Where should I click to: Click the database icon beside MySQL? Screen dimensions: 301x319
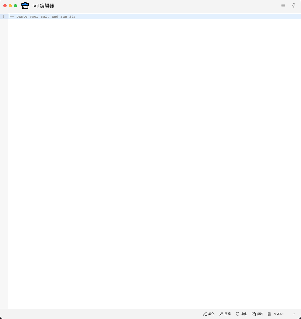click(x=269, y=314)
